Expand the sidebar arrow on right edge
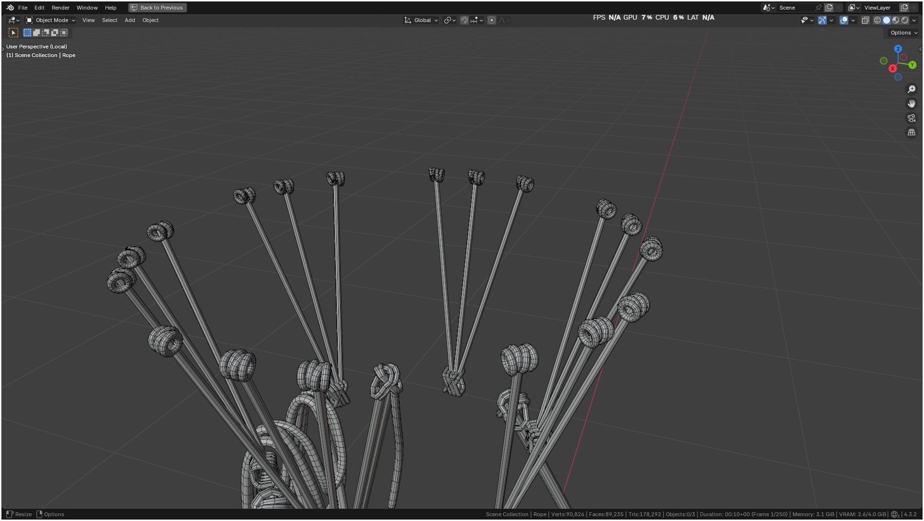The height and width of the screenshot is (521, 924). [x=920, y=49]
